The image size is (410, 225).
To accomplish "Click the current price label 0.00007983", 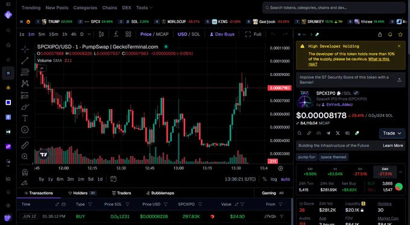I will 280,88.
